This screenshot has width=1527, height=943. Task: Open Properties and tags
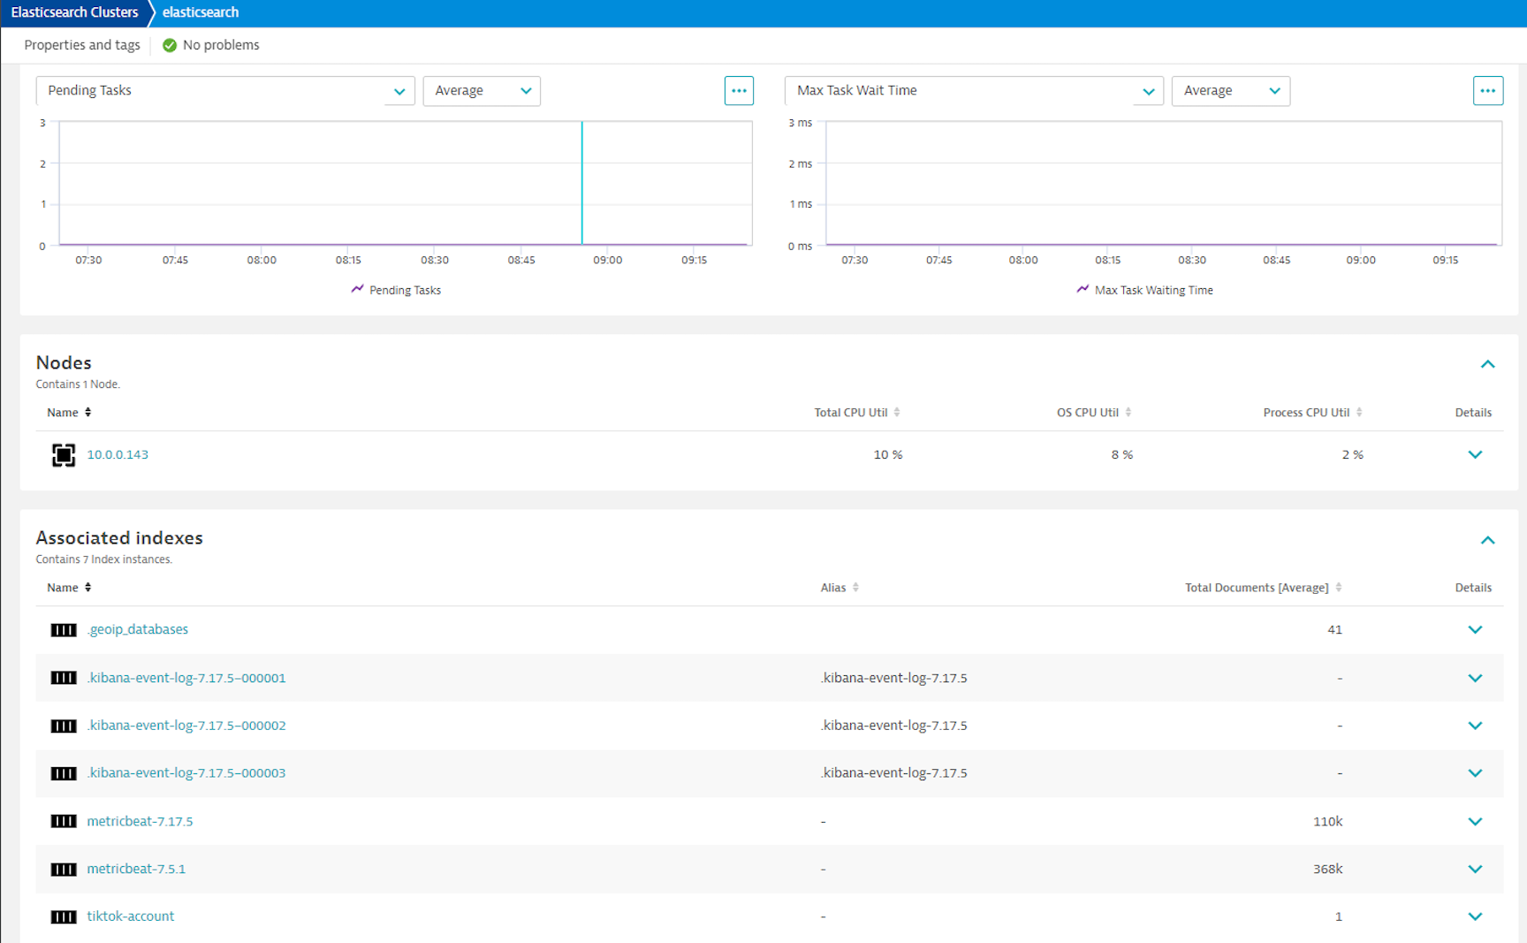point(82,45)
